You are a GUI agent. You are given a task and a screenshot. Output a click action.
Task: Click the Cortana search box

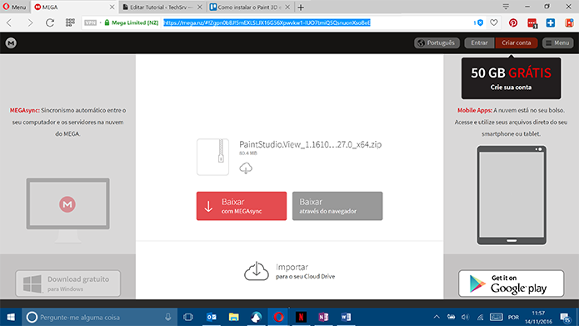tap(100, 317)
